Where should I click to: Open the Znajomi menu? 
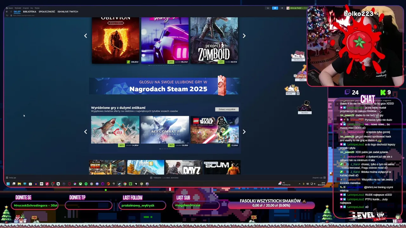[x=26, y=8]
